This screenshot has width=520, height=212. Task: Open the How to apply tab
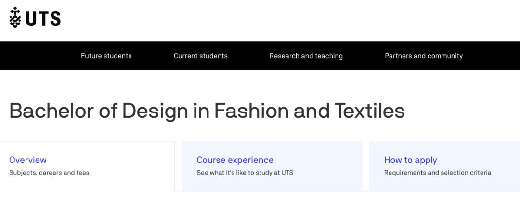(x=411, y=160)
